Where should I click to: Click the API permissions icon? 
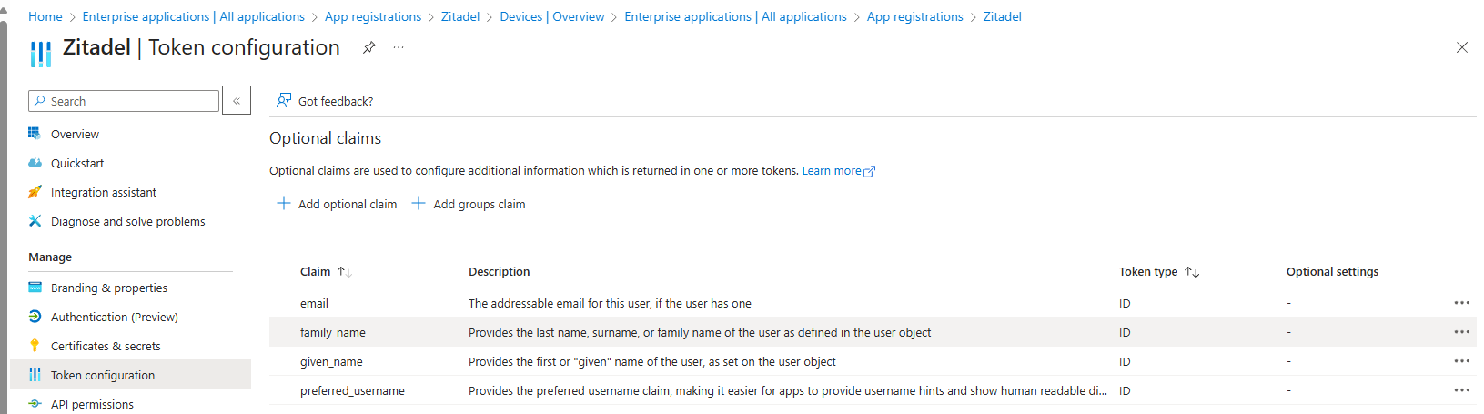(35, 403)
